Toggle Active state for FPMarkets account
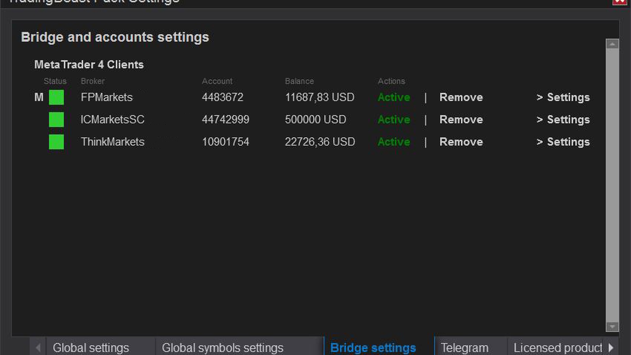The width and height of the screenshot is (631, 355). (394, 97)
